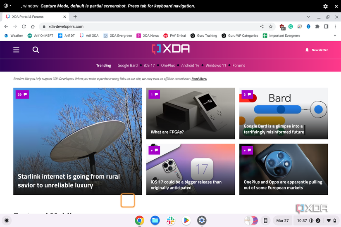Show more bookmarks with the overflow chevron
This screenshot has width=341, height=227.
pos(335,35)
